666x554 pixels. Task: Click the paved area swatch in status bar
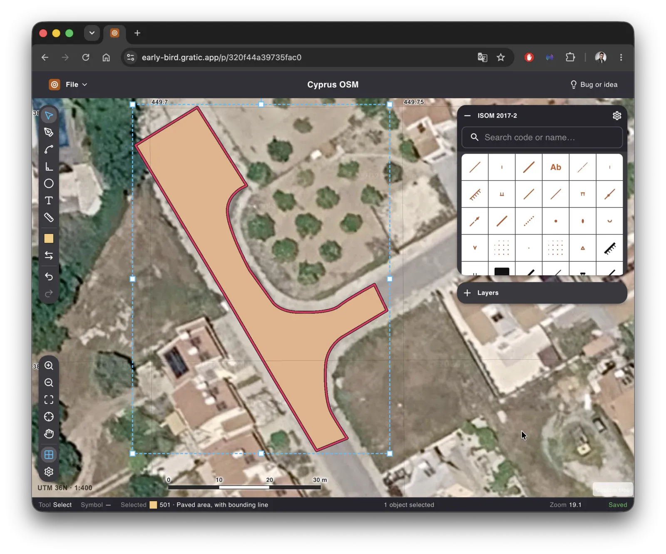click(x=153, y=505)
